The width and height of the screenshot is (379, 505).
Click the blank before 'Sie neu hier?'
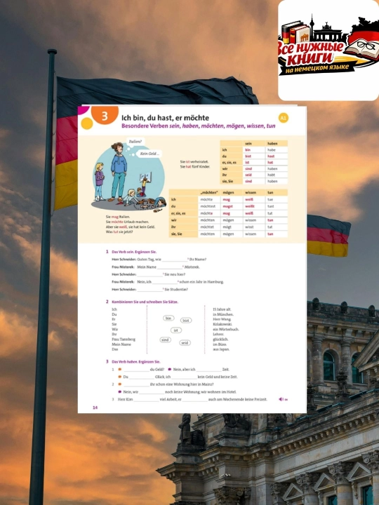pos(150,275)
